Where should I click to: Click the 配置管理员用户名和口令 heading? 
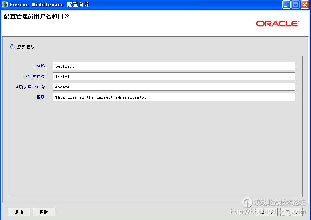[x=36, y=16]
